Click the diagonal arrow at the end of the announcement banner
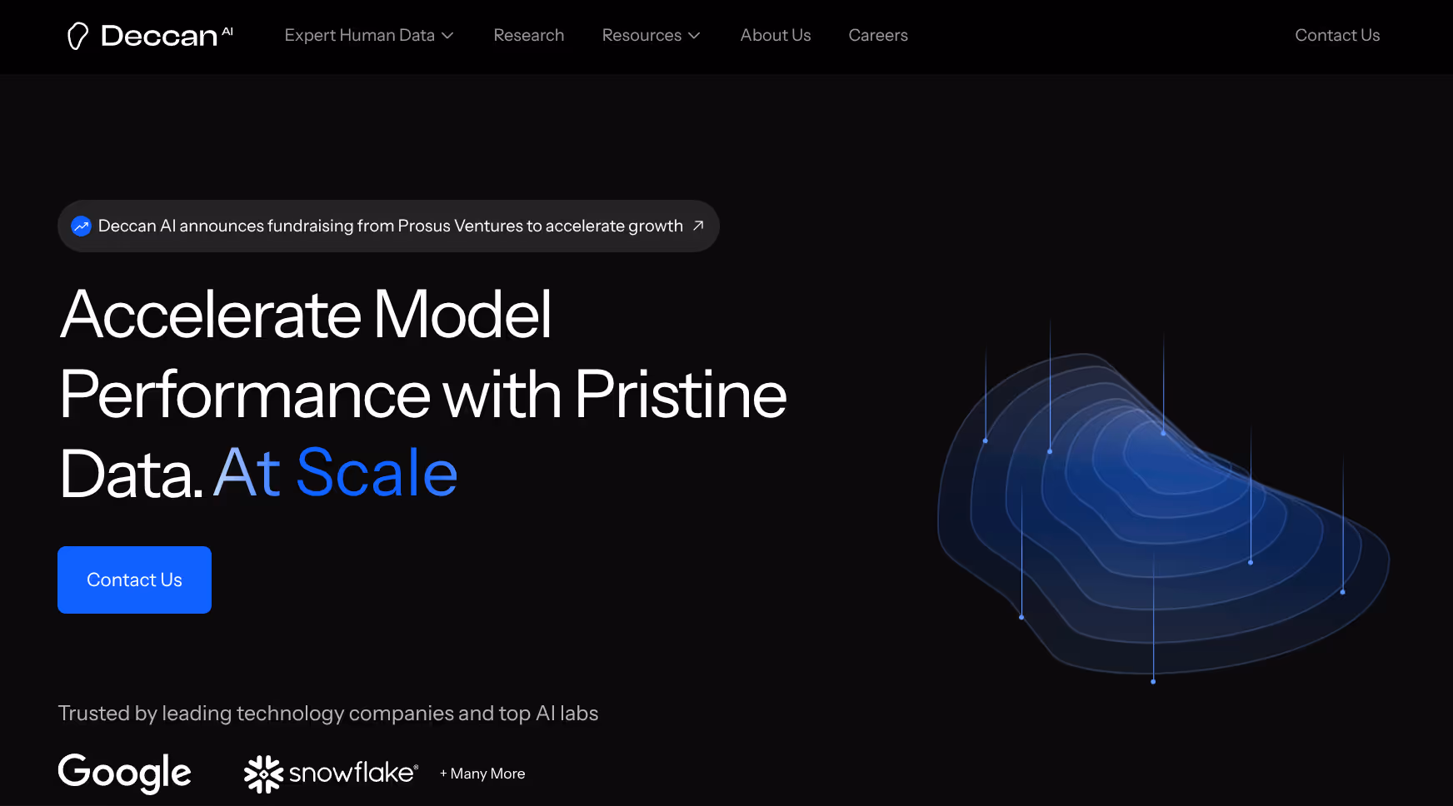 (698, 226)
